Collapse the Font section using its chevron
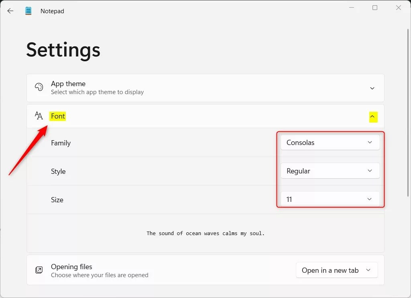411x298 pixels. (x=373, y=117)
